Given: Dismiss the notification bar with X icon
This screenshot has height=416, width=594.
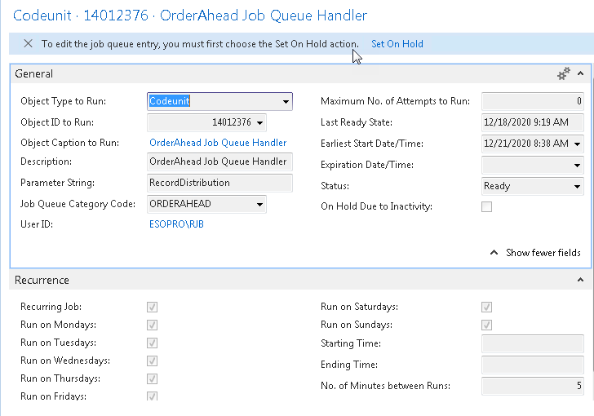Looking at the screenshot, I should tap(29, 44).
